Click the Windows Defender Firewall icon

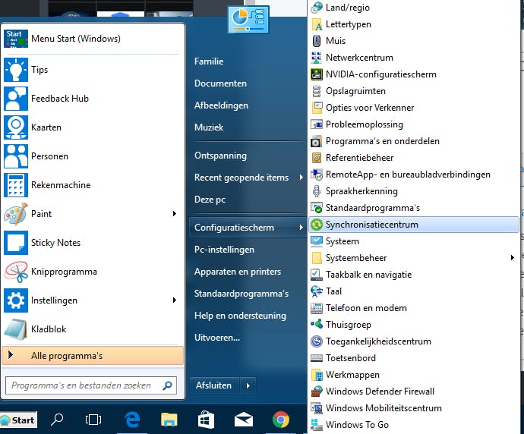click(x=317, y=392)
